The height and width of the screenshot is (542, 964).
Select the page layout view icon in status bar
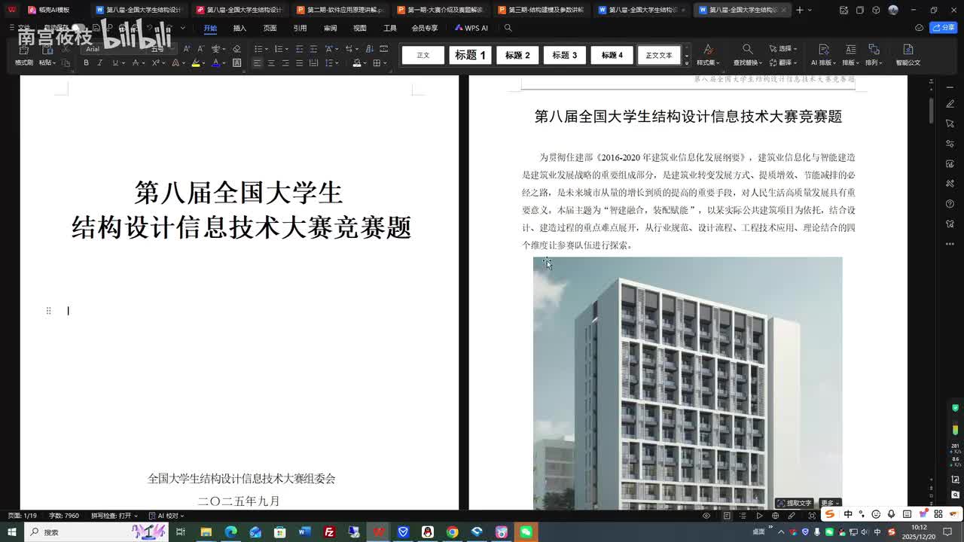click(x=727, y=516)
